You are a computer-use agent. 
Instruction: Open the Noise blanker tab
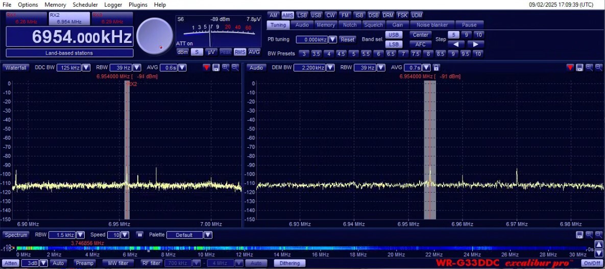pyautogui.click(x=432, y=25)
